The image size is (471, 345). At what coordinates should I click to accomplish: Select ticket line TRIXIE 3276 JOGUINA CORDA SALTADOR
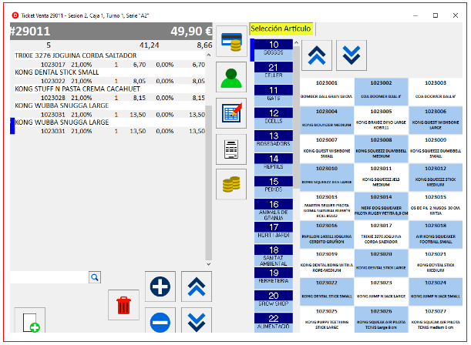[x=110, y=60]
